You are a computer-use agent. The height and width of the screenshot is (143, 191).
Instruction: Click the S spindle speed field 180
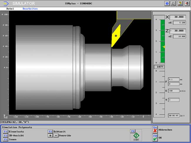pos(174,91)
